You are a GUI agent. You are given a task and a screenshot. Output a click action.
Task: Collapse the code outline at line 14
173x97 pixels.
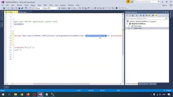[x=13, y=45]
